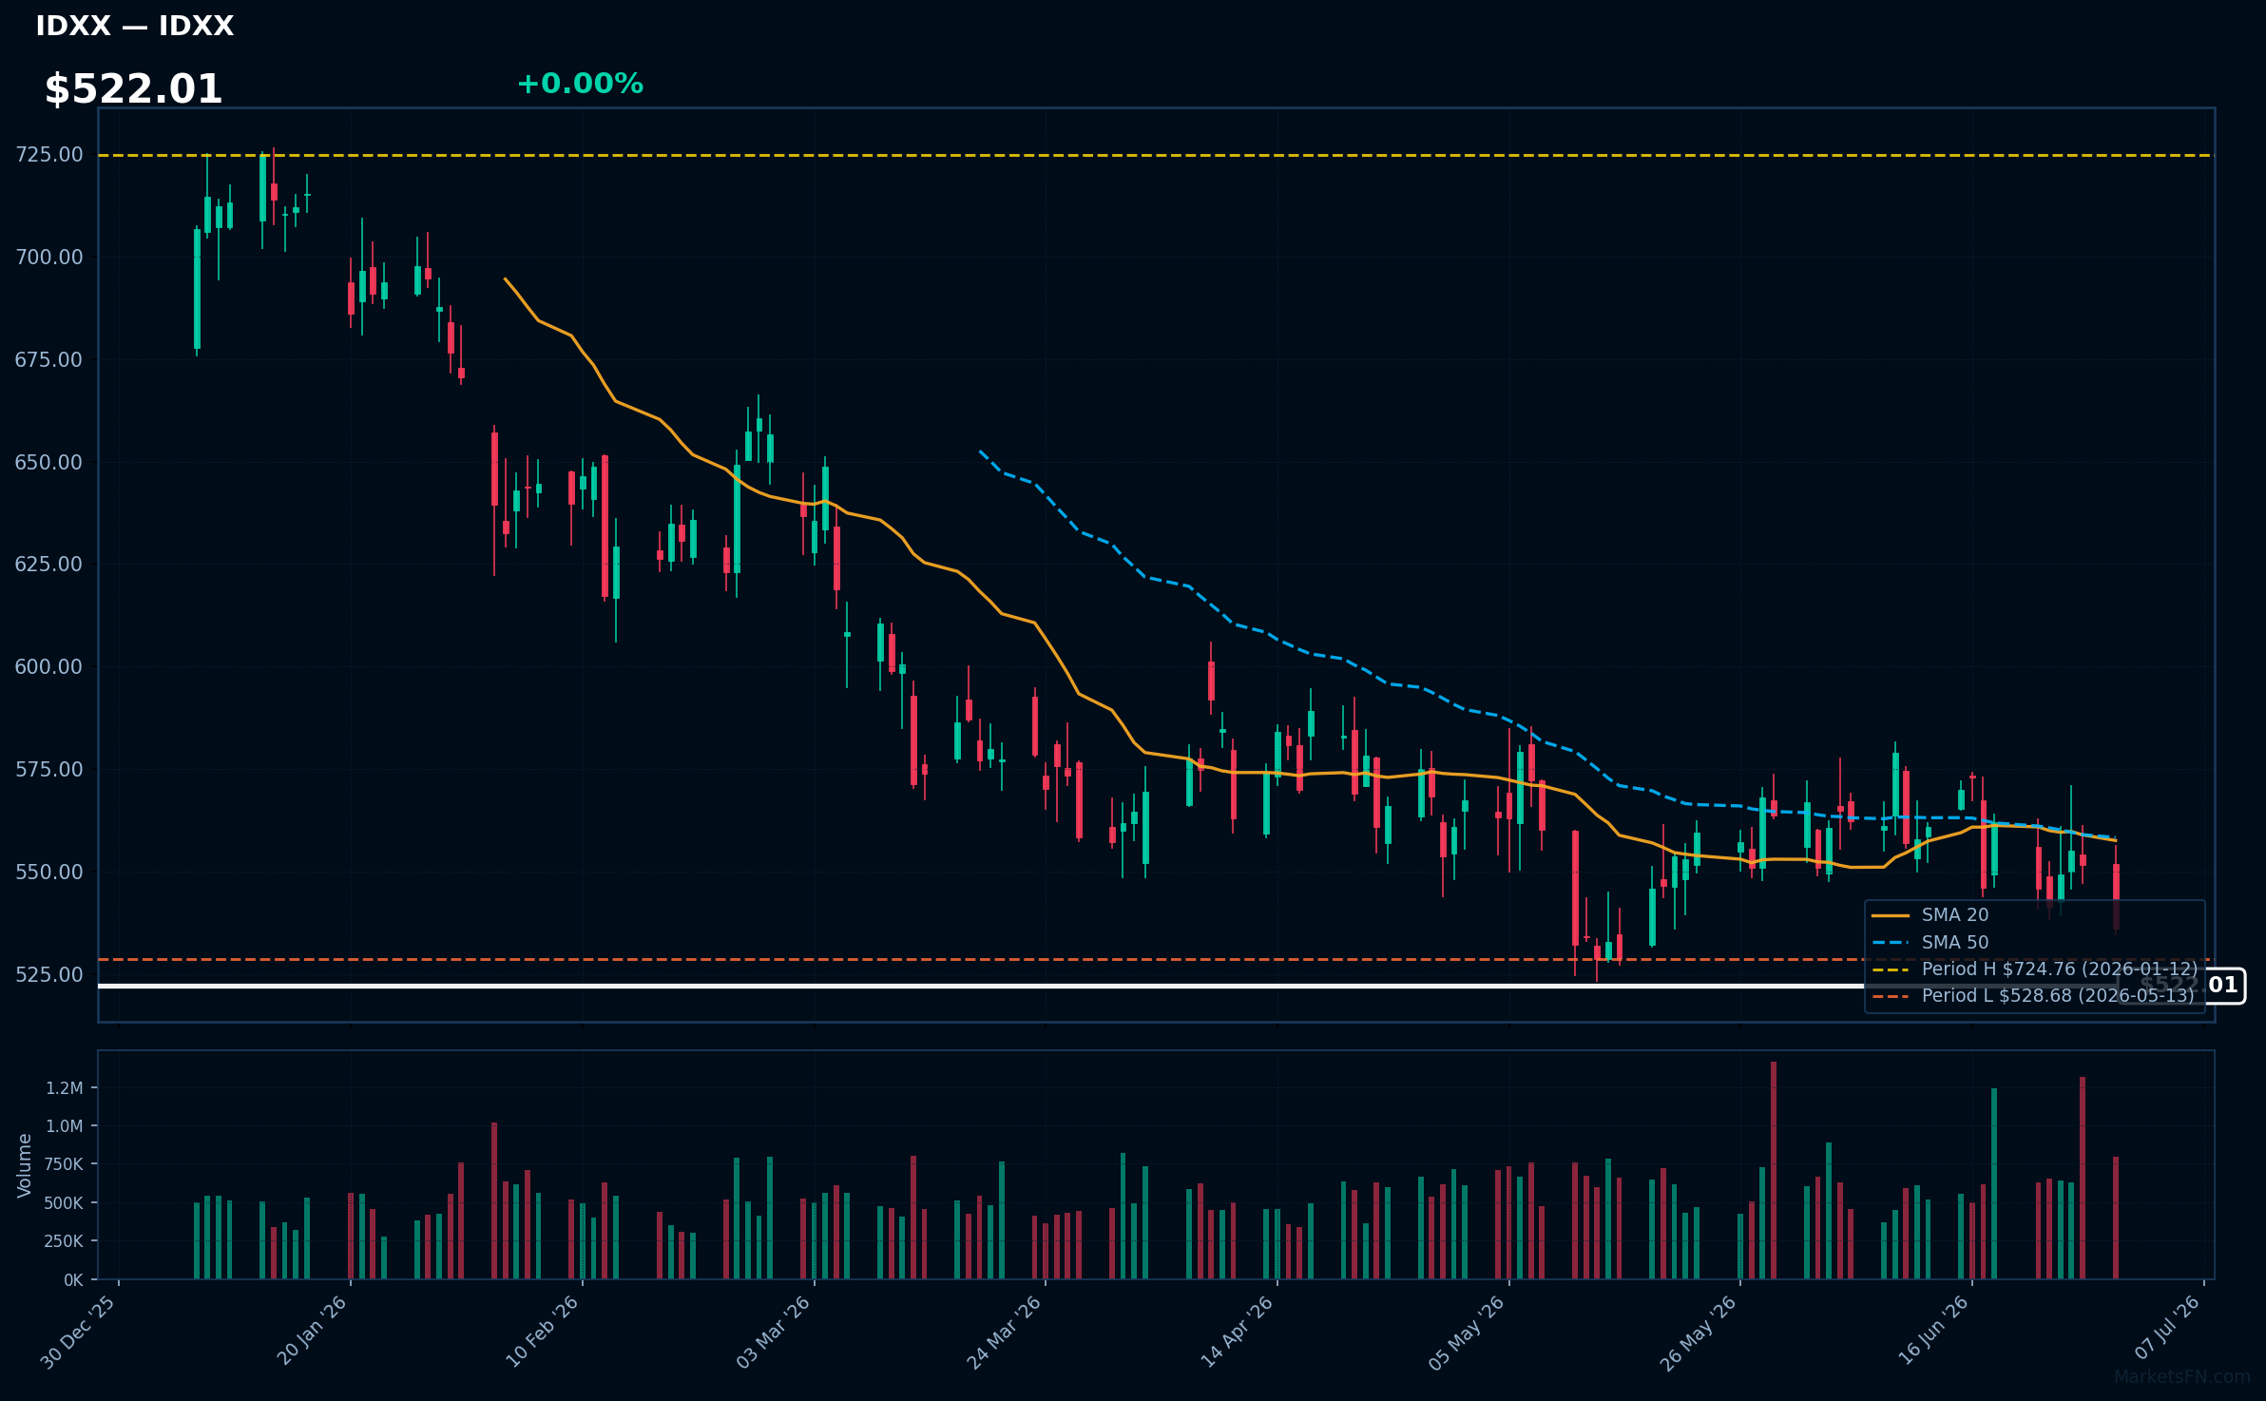Click the +0.00% change percentage
This screenshot has height=1401, width=2266.
[580, 84]
